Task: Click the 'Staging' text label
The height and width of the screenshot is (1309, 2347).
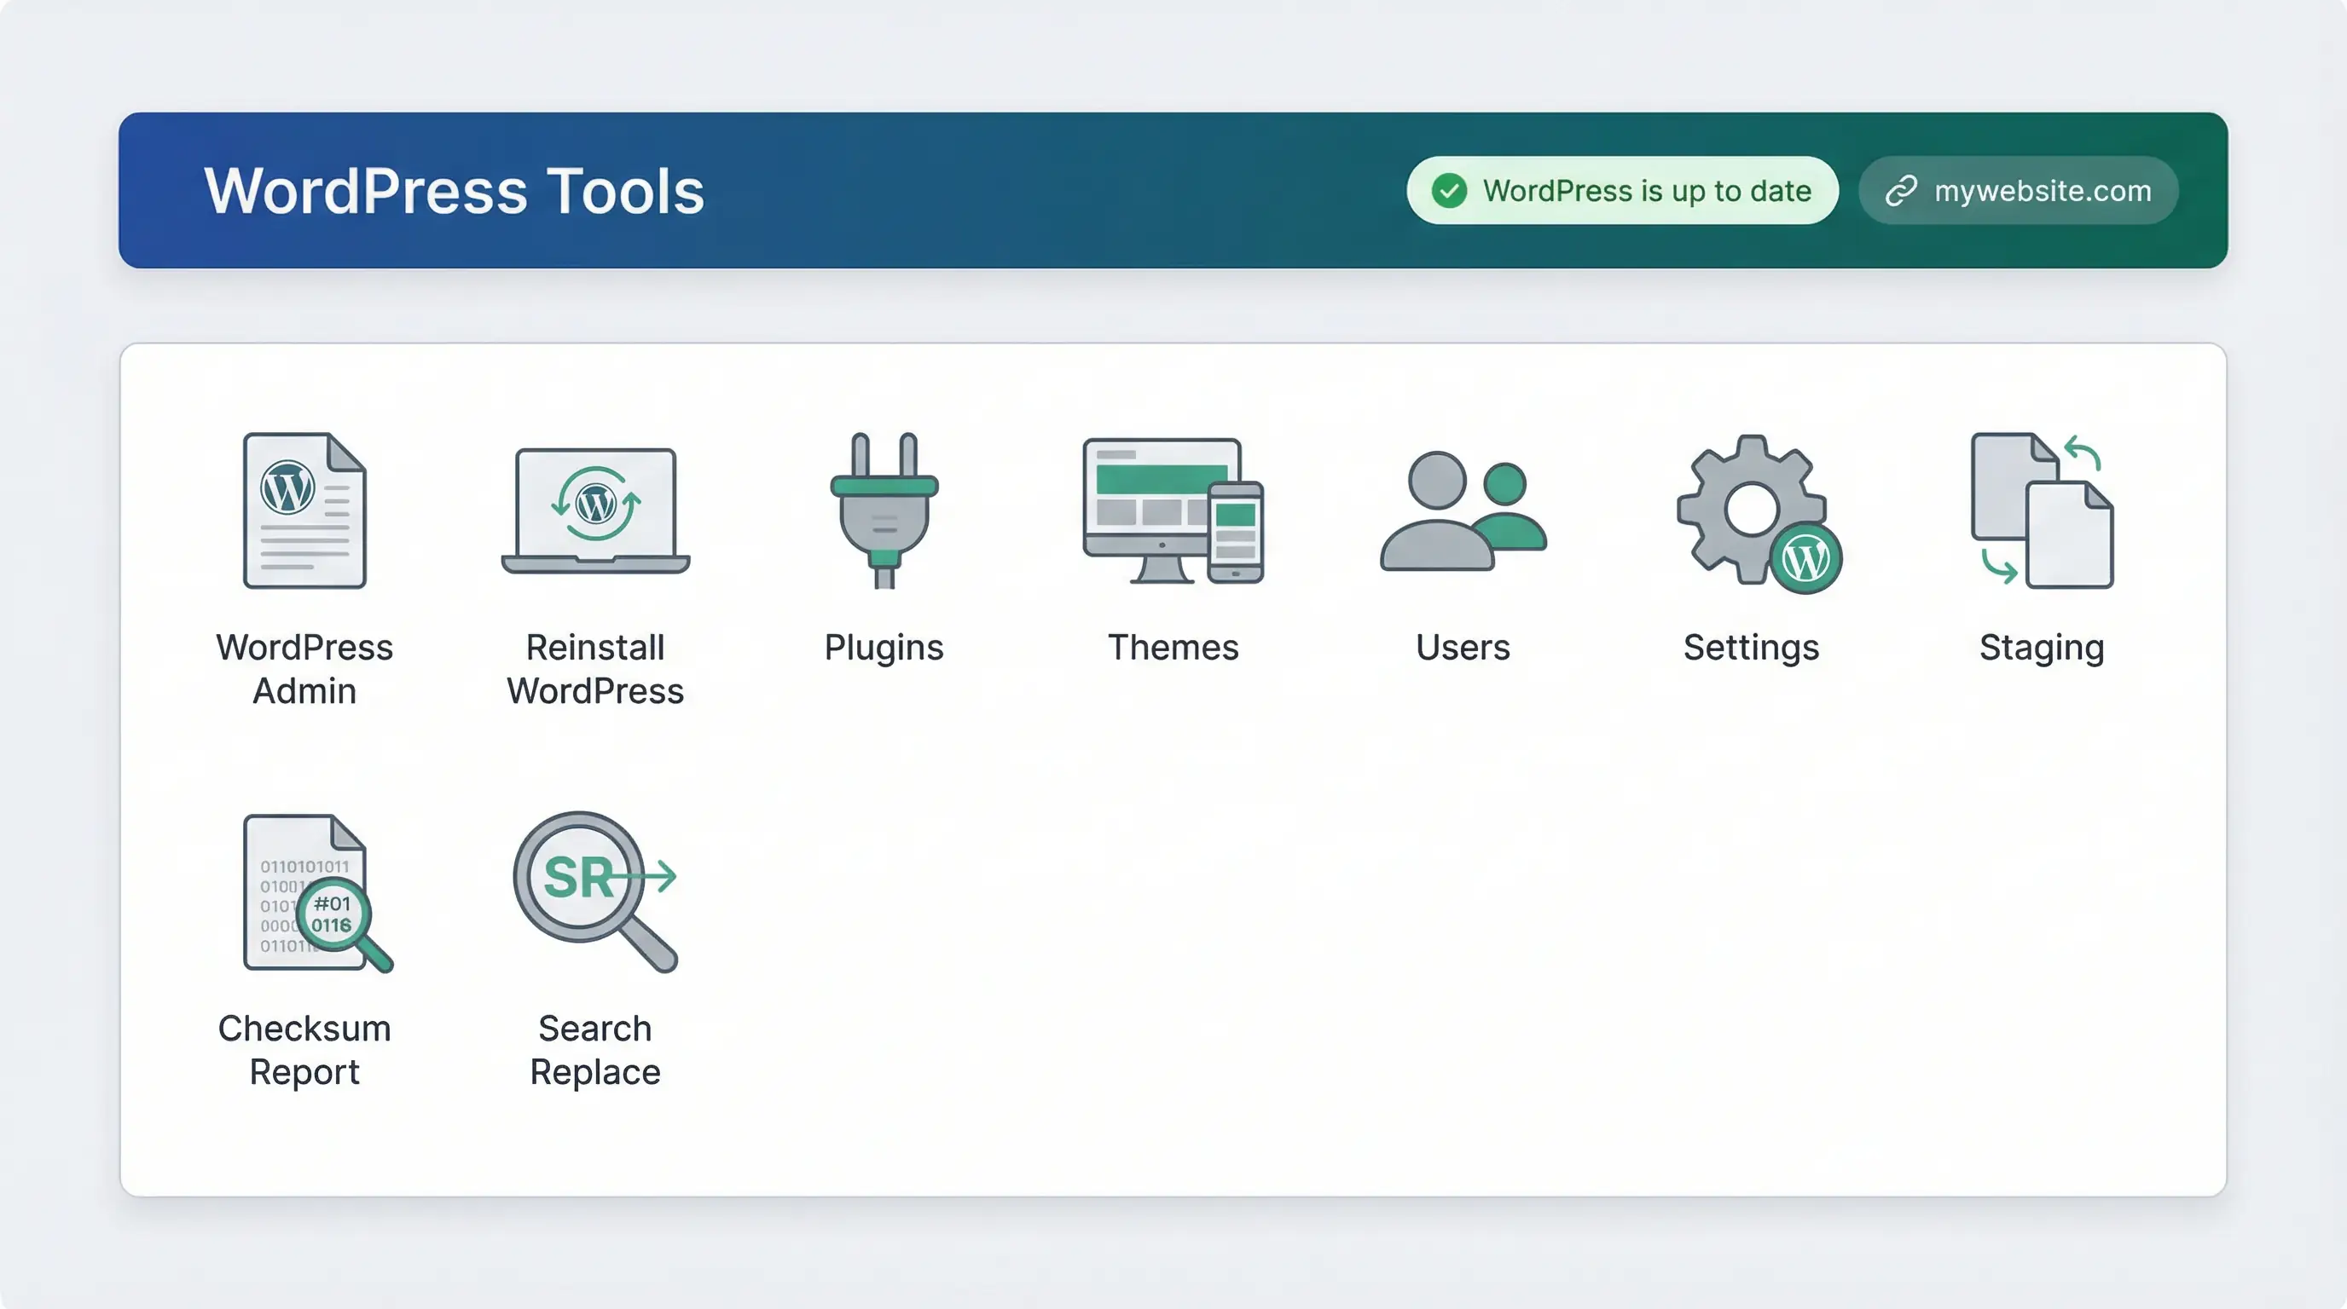Action: coord(2042,647)
